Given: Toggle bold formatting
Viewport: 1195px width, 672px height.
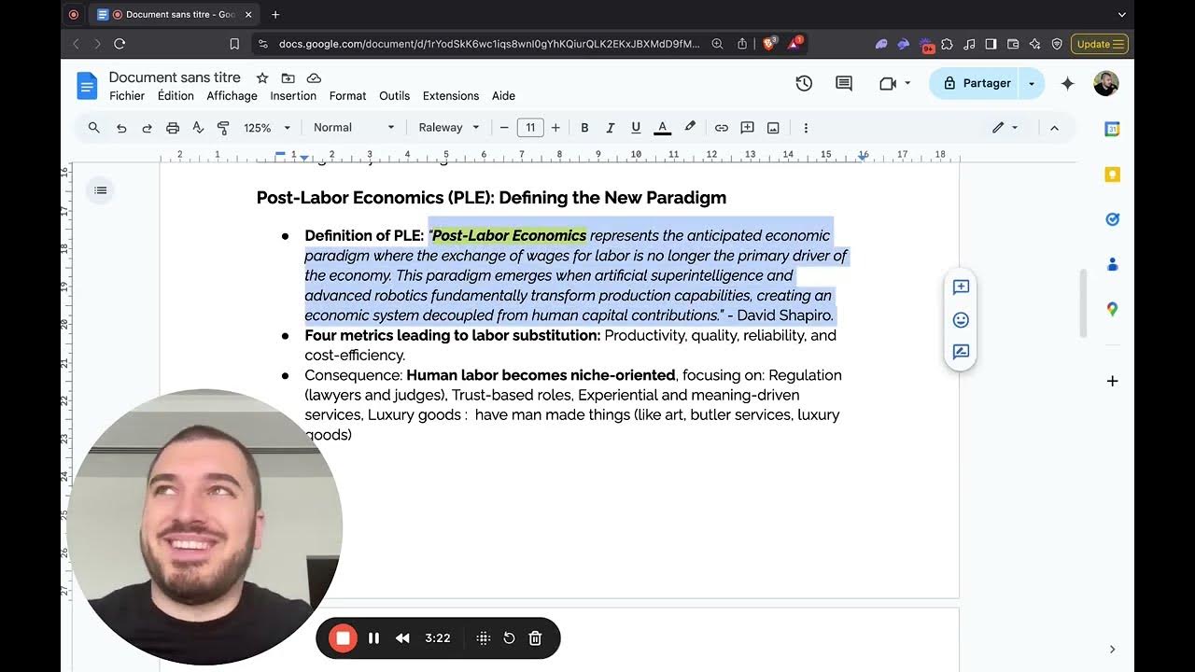Looking at the screenshot, I should [584, 128].
